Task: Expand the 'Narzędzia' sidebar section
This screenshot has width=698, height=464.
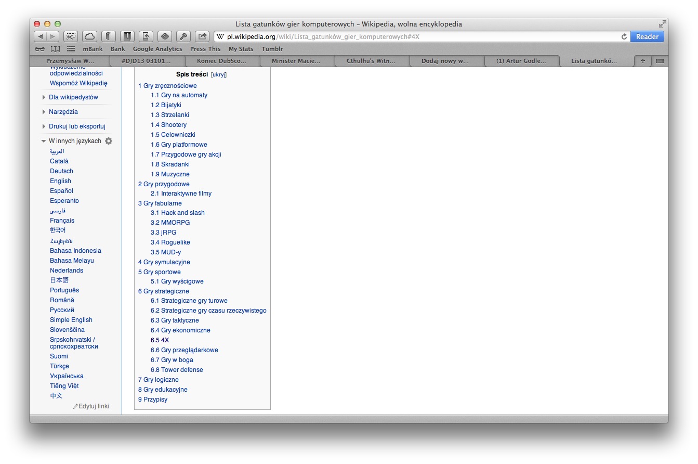Action: point(44,112)
